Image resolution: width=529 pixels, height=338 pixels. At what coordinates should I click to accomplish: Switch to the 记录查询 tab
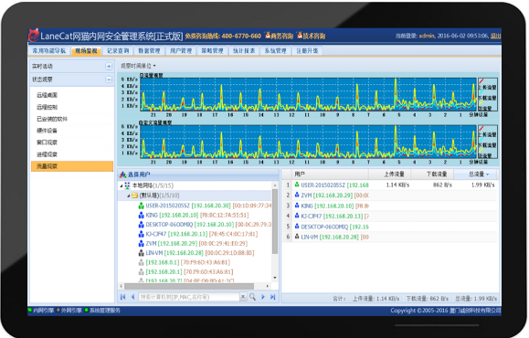[118, 50]
